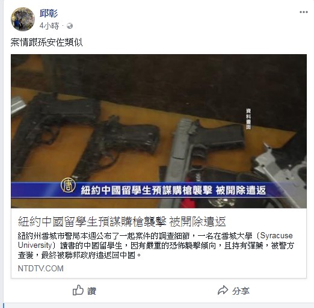Click the article description about Syracuse University
This screenshot has height=308, width=314.
[x=156, y=245]
